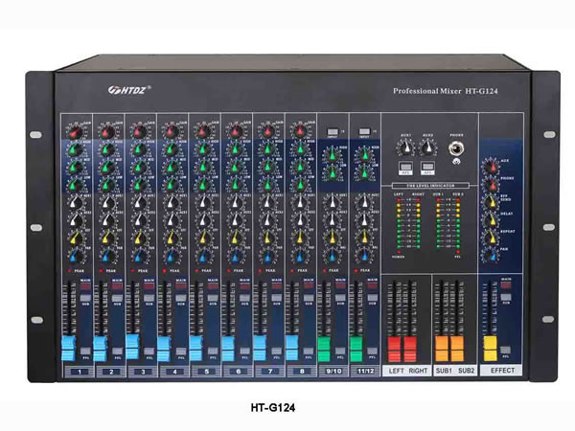Toggle the PFL button on channel 1

coord(85,351)
